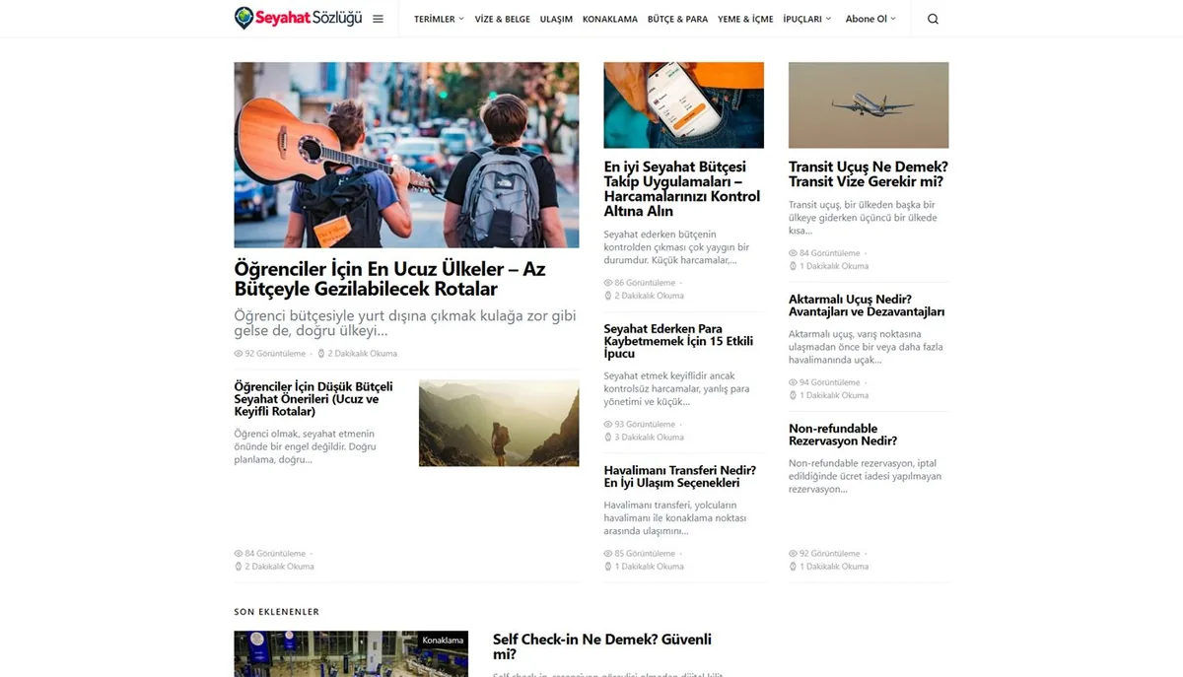This screenshot has width=1183, height=677.
Task: Open the BÜTÇE & PARA section
Action: (677, 19)
